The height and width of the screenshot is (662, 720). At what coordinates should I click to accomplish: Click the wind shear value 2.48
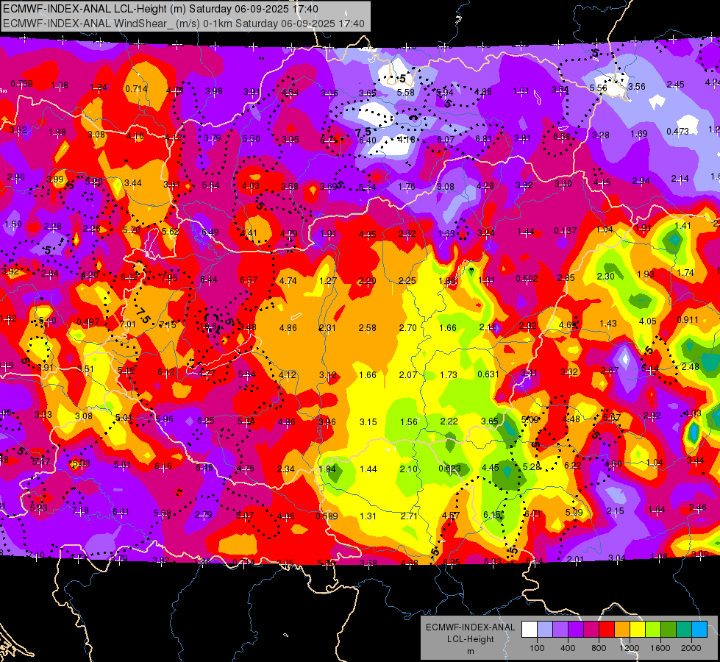click(691, 366)
